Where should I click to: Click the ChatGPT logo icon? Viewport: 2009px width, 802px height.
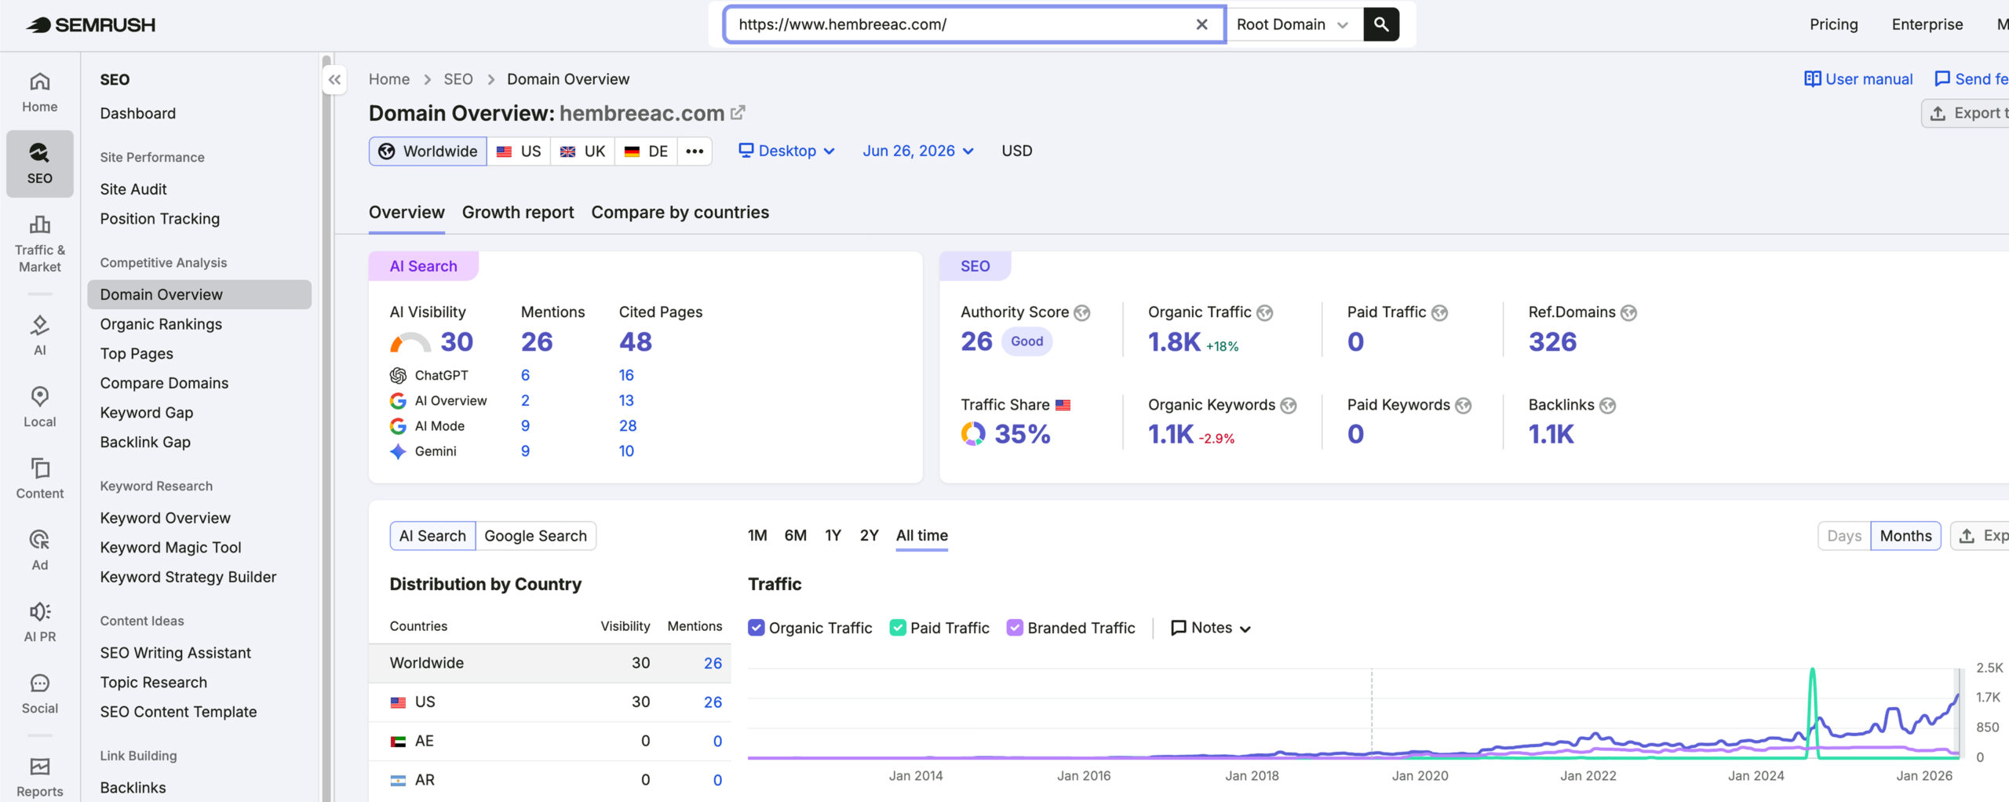398,376
